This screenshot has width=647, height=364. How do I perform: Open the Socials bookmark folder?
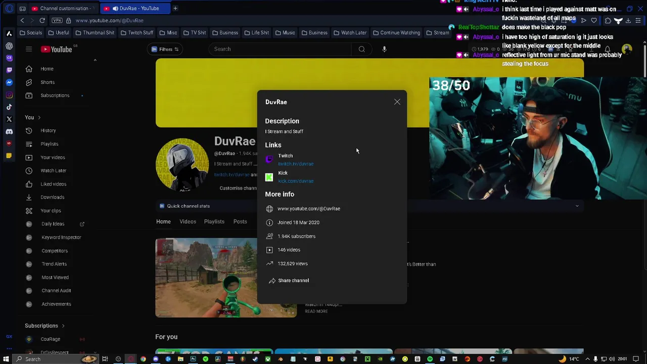point(31,33)
